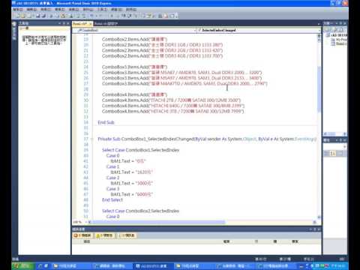Click the Toolbox panel auto-hide pin
Image resolution: width=360 pixels, height=270 pixels.
click(x=64, y=23)
